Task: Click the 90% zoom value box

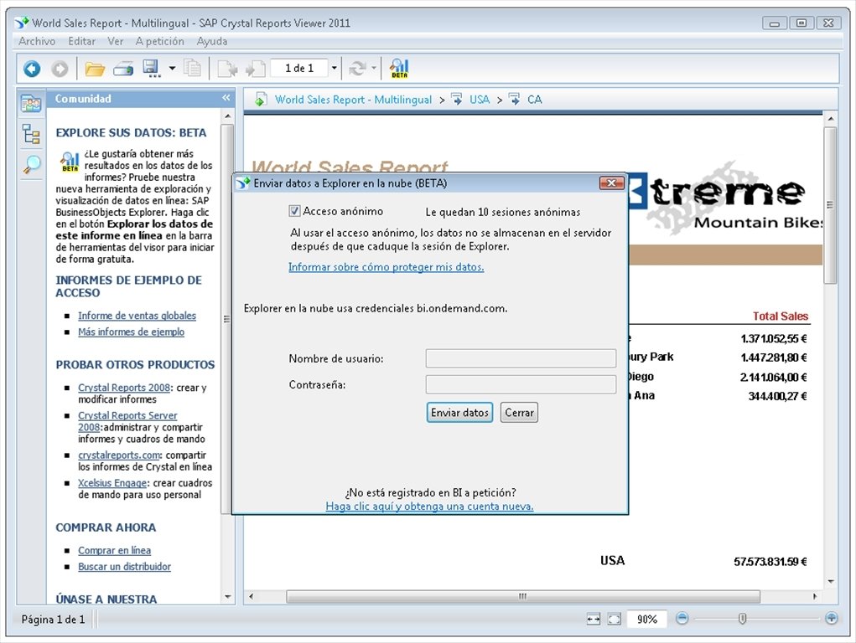Action: (x=647, y=619)
